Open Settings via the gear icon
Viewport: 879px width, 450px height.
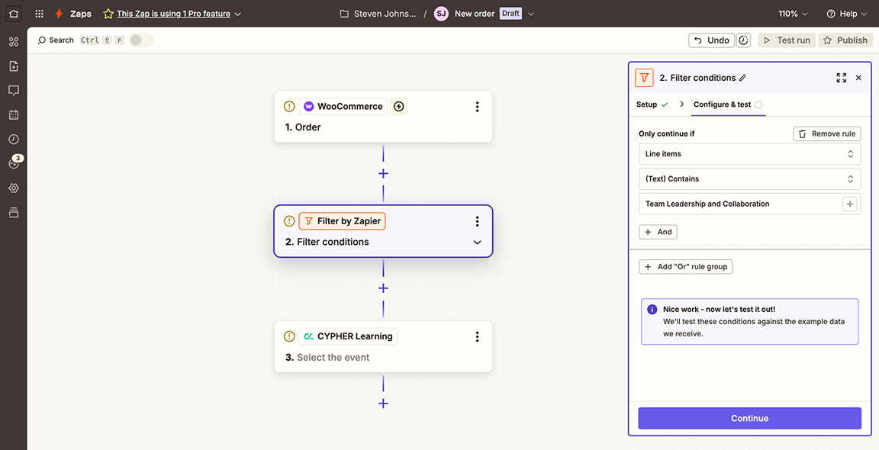(13, 188)
